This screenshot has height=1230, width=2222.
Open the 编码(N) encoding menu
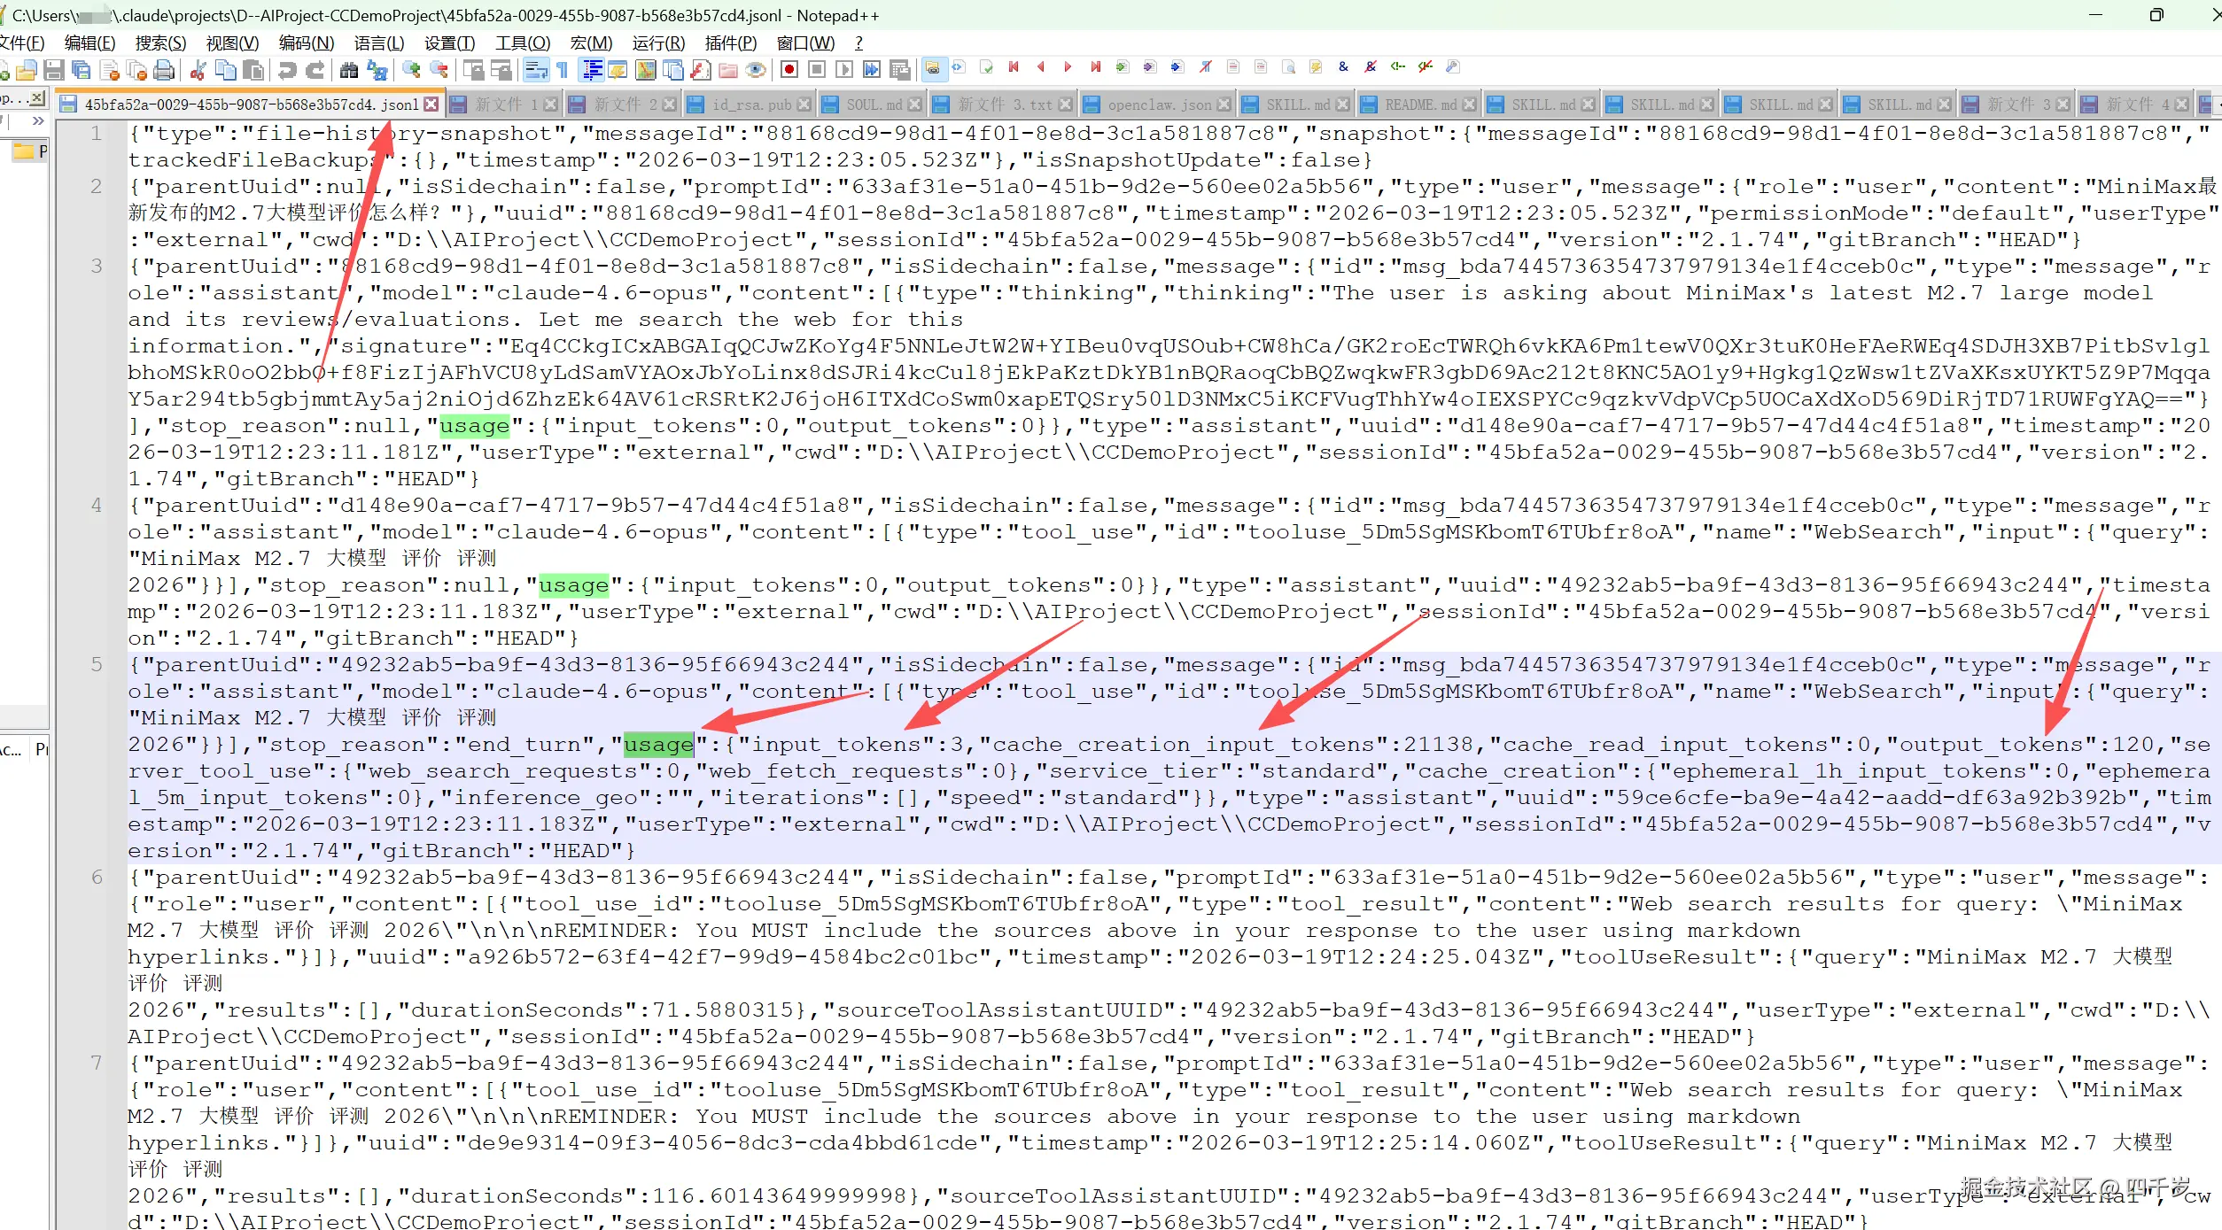(x=306, y=43)
